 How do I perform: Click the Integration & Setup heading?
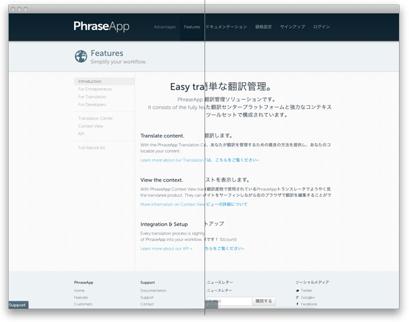point(164,224)
